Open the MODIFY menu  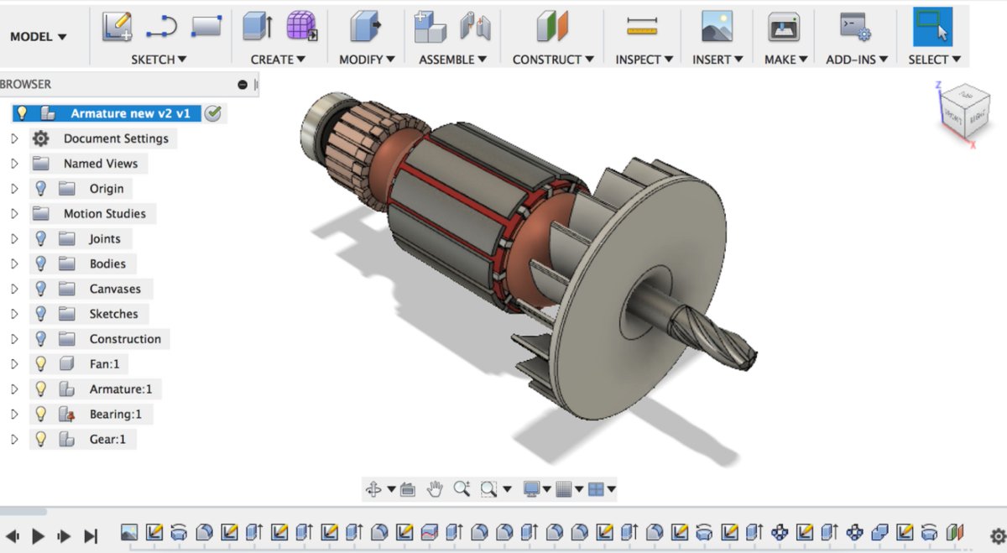click(367, 60)
